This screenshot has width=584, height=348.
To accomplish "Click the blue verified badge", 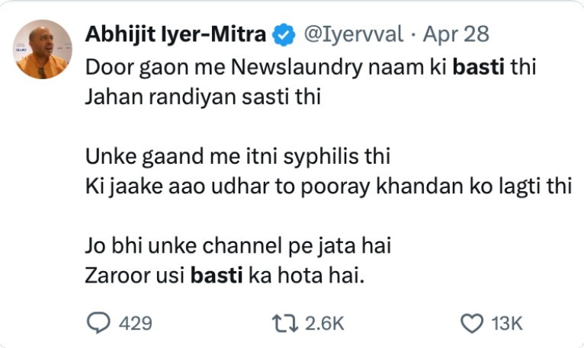I will (x=284, y=35).
